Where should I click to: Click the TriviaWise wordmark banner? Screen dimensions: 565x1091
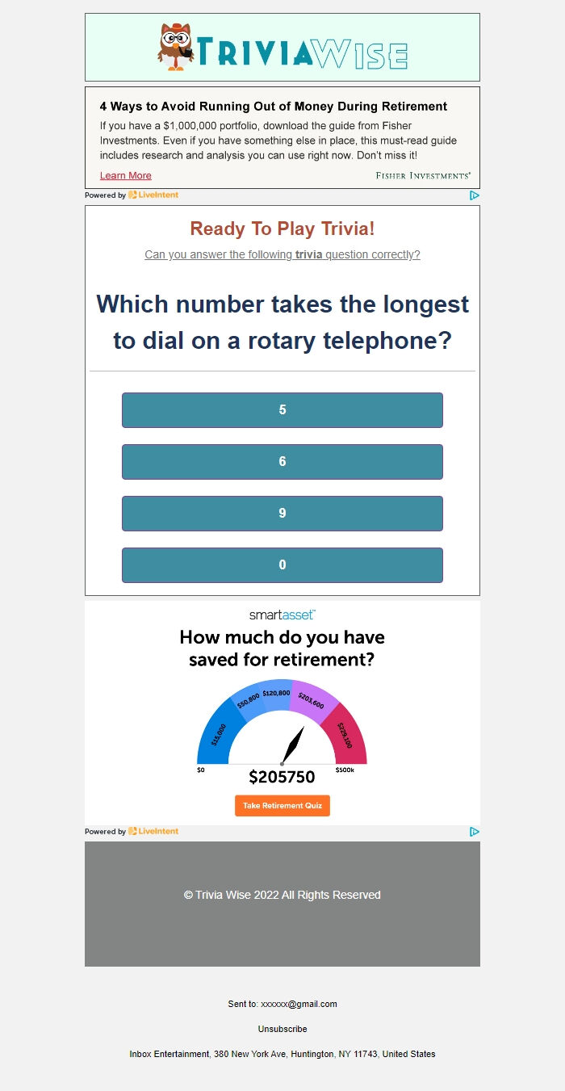pos(302,53)
